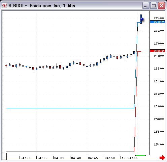Click the blue star marker on the last candle
167x162 pixels.
(x=142, y=19)
